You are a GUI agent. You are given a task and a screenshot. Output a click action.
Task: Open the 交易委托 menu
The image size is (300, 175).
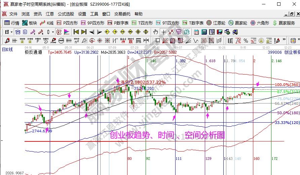122,14
